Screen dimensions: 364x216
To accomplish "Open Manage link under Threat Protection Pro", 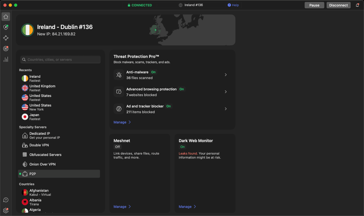I will point(122,122).
